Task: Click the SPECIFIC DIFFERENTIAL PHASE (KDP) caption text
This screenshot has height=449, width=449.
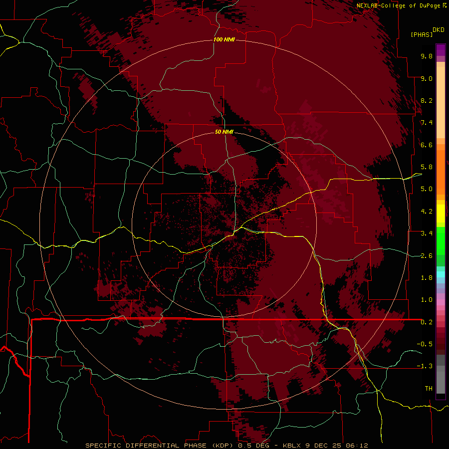Action: (x=160, y=446)
